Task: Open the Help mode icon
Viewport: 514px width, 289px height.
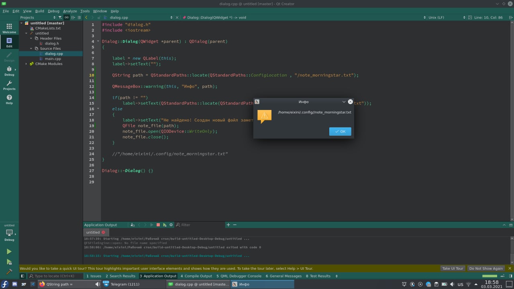Action: pos(9,99)
